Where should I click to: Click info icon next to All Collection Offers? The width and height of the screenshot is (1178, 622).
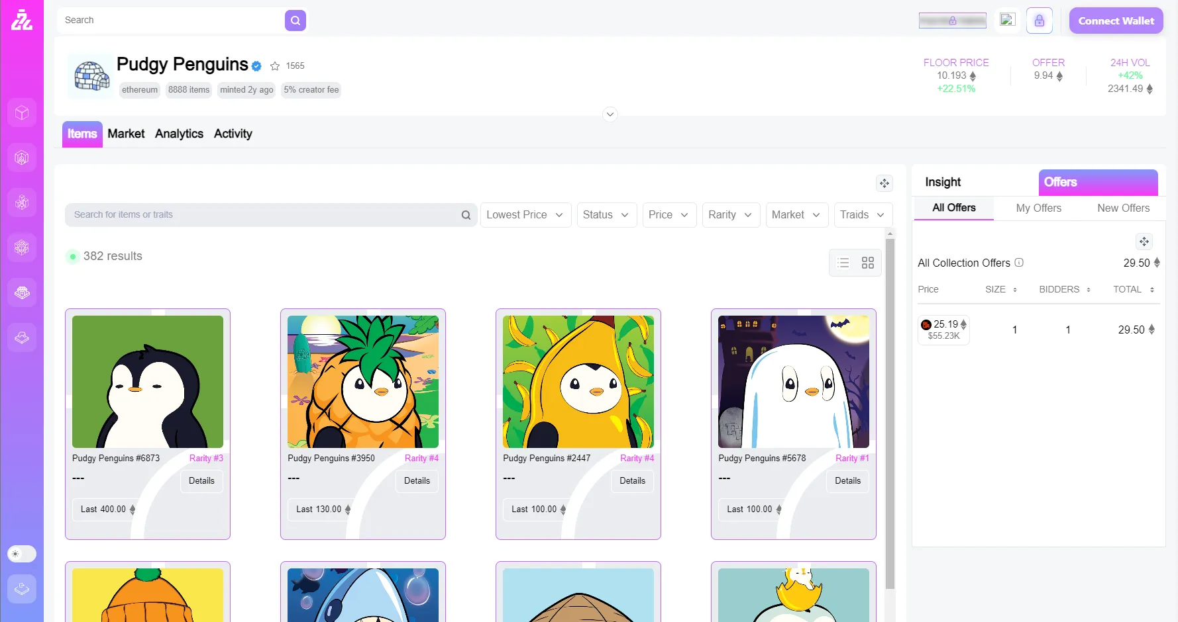tap(1020, 263)
